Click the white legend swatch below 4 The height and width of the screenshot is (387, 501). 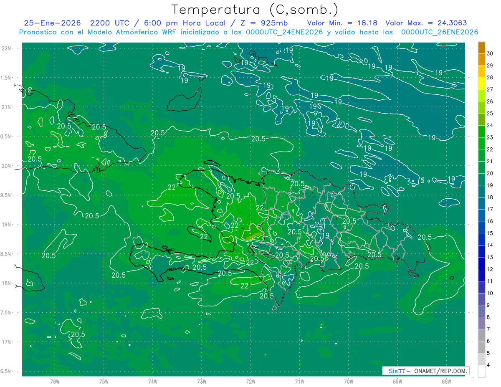point(481,371)
